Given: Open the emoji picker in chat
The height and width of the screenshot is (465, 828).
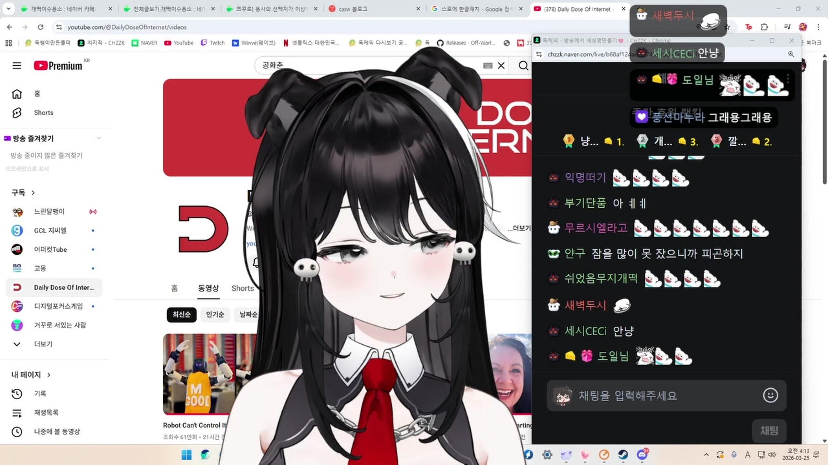Looking at the screenshot, I should pos(770,395).
